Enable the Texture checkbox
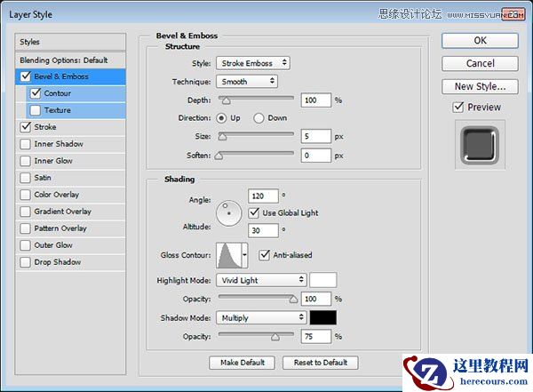This screenshot has width=533, height=392. coord(36,110)
